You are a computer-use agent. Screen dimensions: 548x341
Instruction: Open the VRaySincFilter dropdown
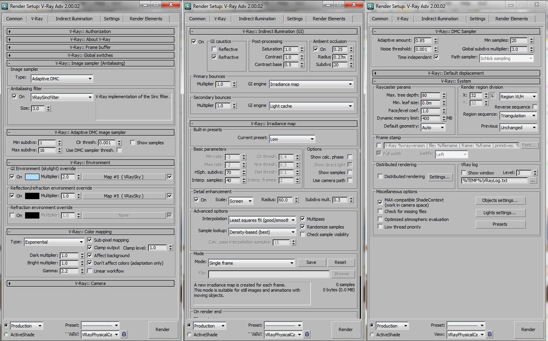(x=62, y=97)
